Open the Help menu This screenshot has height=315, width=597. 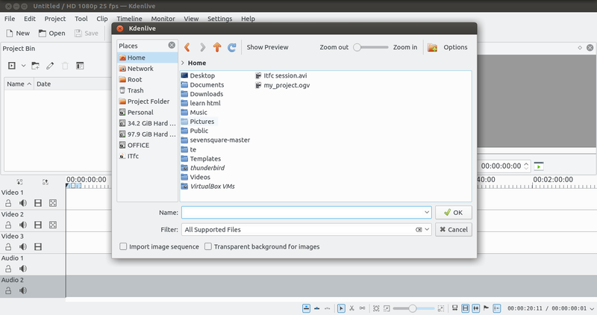[248, 19]
